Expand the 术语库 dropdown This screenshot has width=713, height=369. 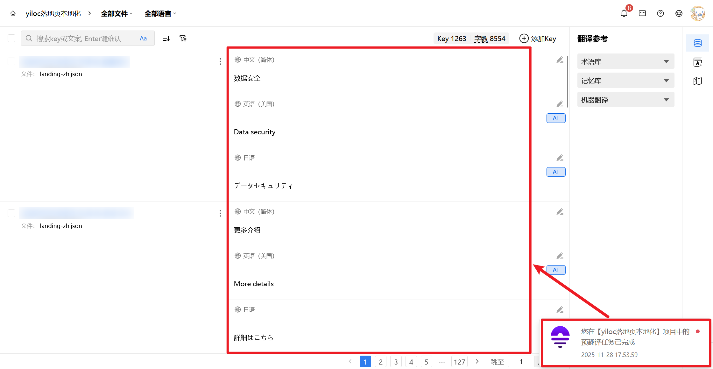click(x=625, y=61)
